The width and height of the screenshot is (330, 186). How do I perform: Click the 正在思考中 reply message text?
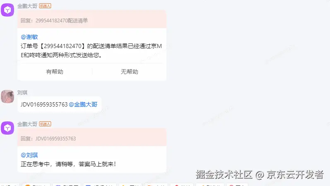(68, 164)
